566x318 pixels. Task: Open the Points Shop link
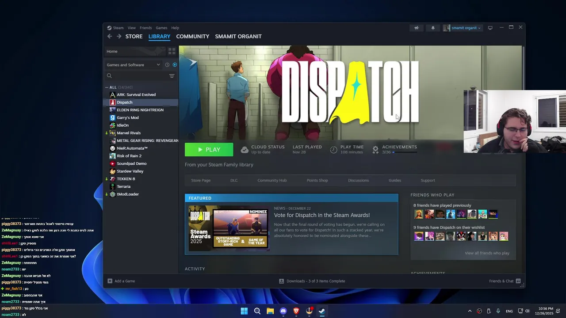click(317, 180)
